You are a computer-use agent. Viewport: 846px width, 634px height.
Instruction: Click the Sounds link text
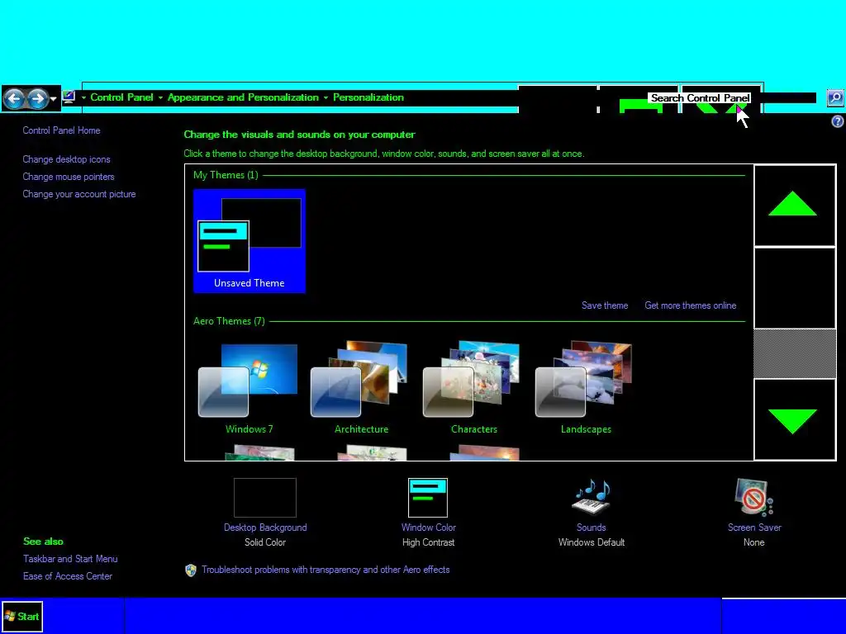click(592, 528)
